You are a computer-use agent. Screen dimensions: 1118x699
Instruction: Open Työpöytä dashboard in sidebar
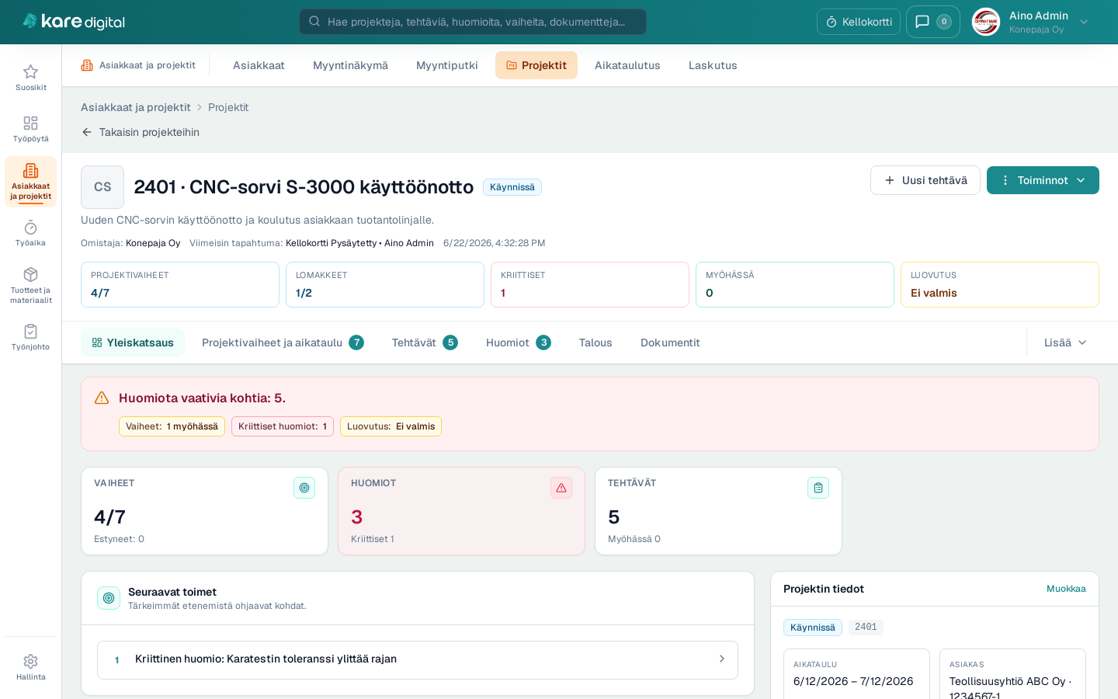click(30, 129)
